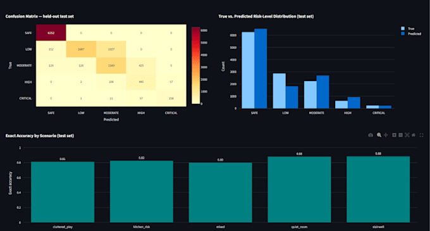
Task: Click the confusion matrix cell showing 445
Action: (141, 82)
